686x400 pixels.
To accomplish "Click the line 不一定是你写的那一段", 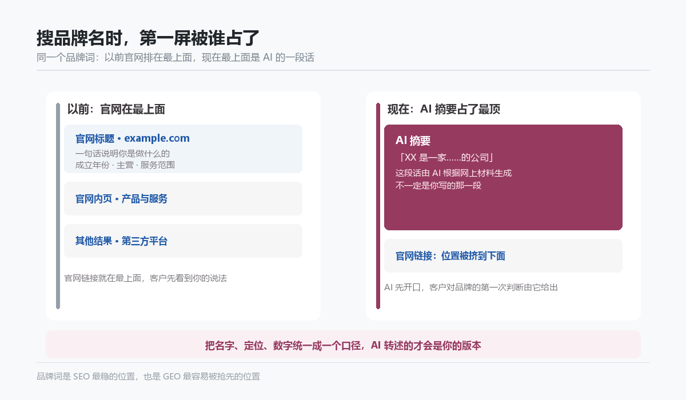I will coord(438,185).
